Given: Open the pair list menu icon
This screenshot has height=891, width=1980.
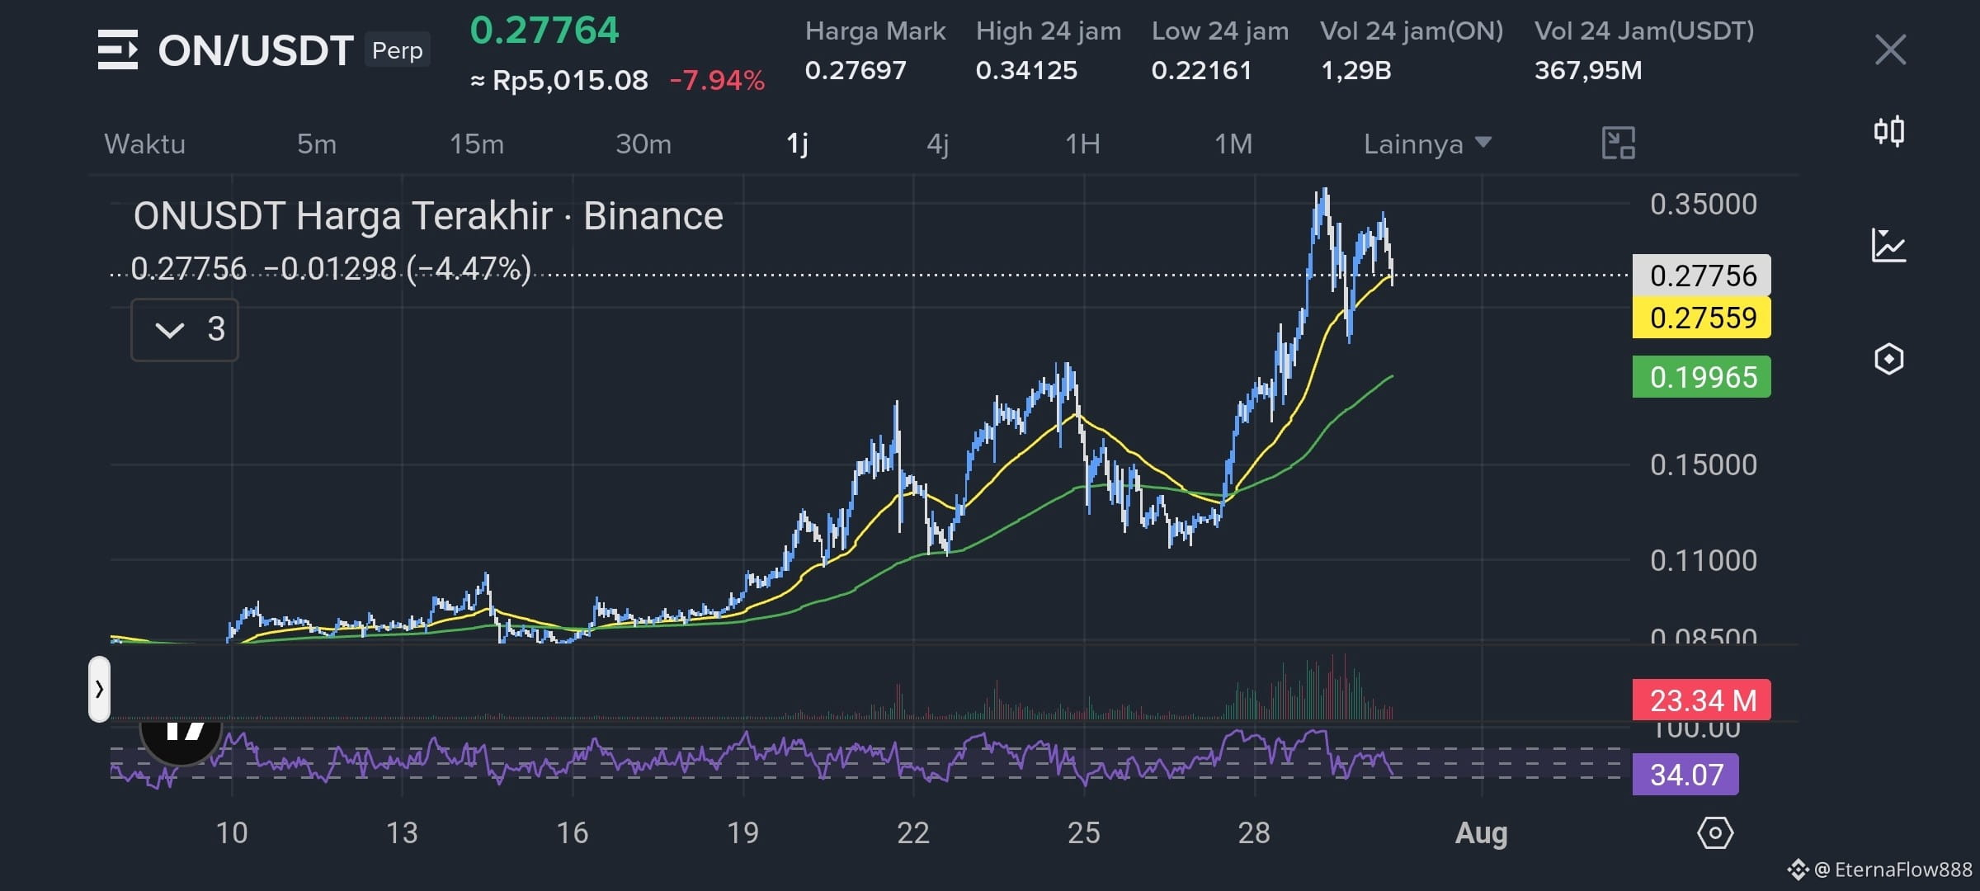Looking at the screenshot, I should pyautogui.click(x=117, y=49).
